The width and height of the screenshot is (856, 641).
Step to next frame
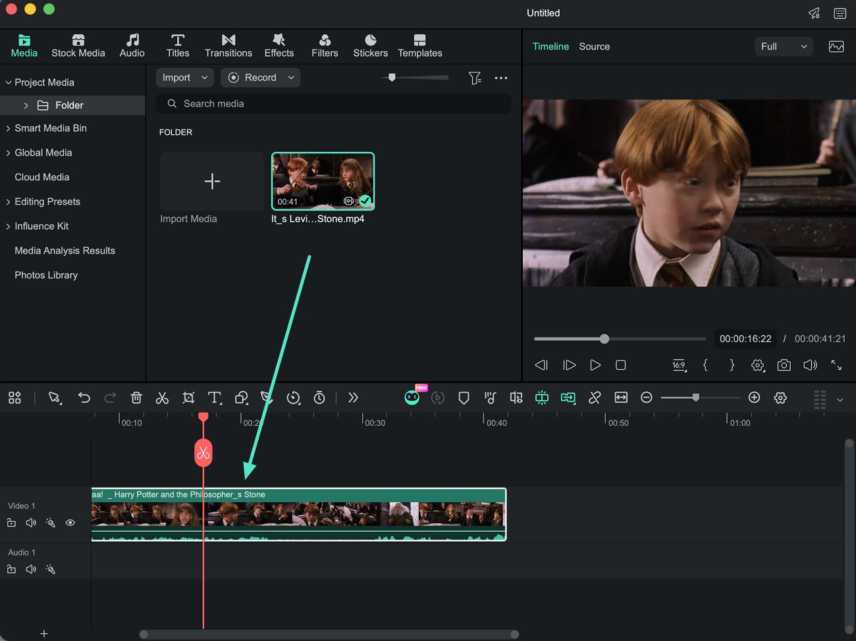click(x=569, y=365)
